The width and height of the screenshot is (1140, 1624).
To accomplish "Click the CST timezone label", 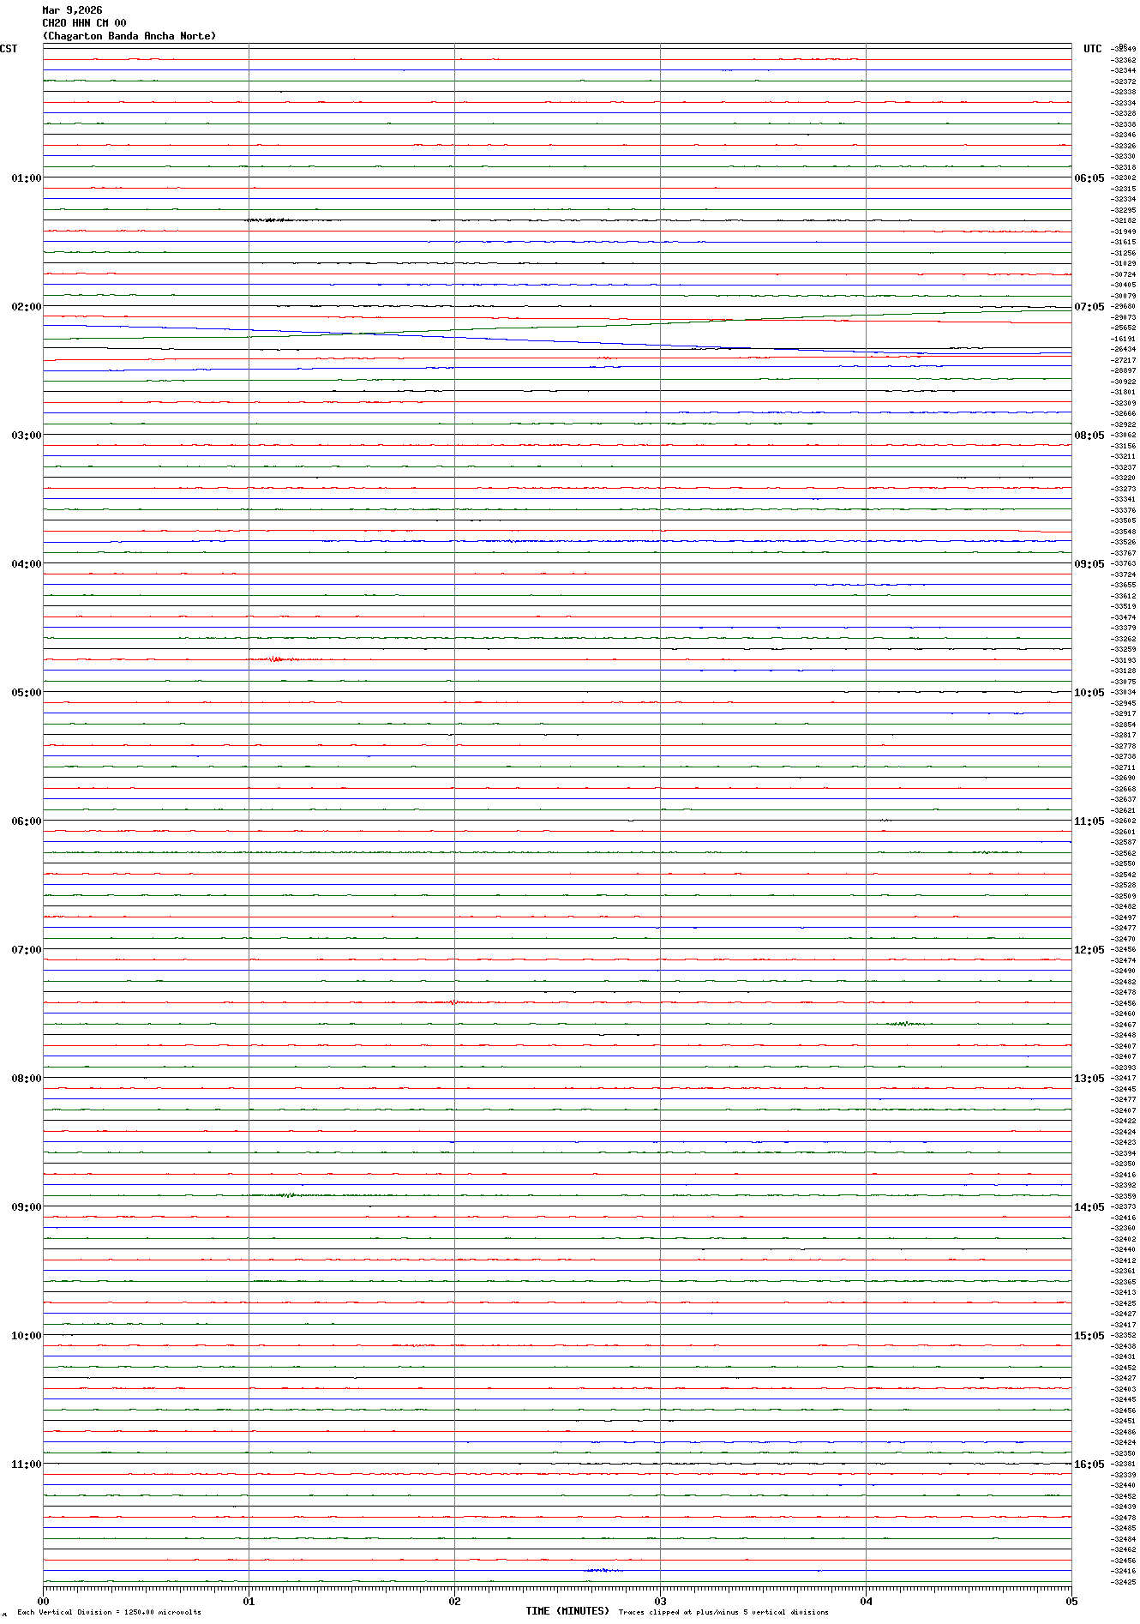I will pyautogui.click(x=9, y=49).
